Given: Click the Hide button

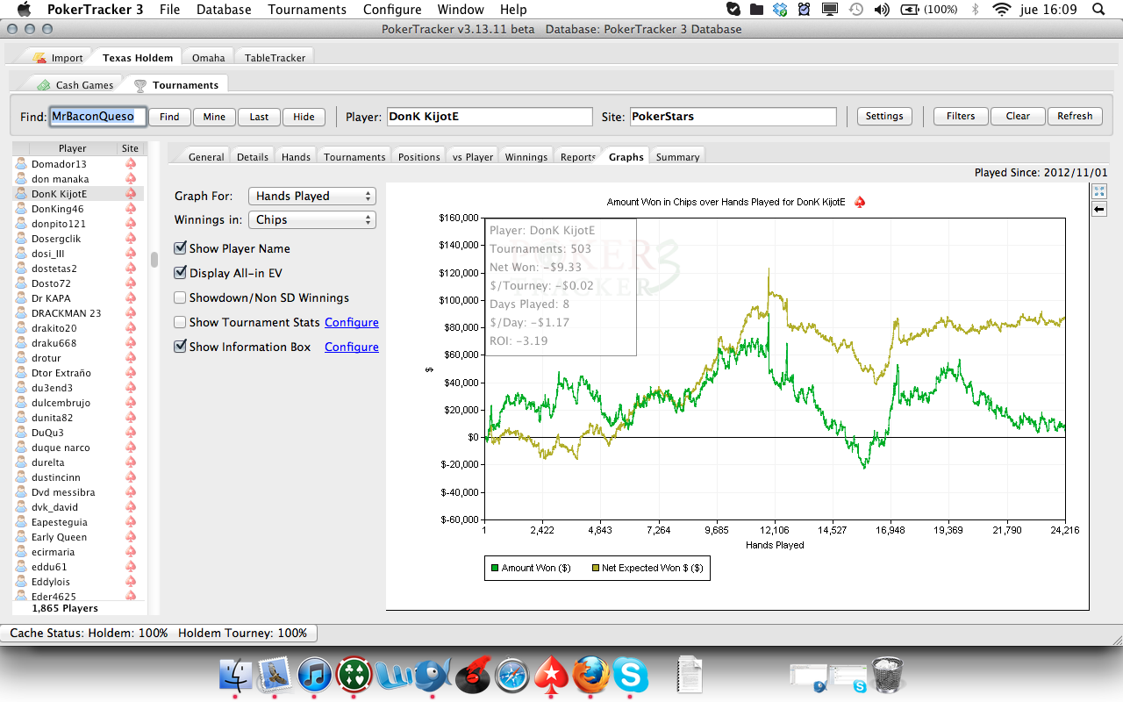Looking at the screenshot, I should click(304, 117).
